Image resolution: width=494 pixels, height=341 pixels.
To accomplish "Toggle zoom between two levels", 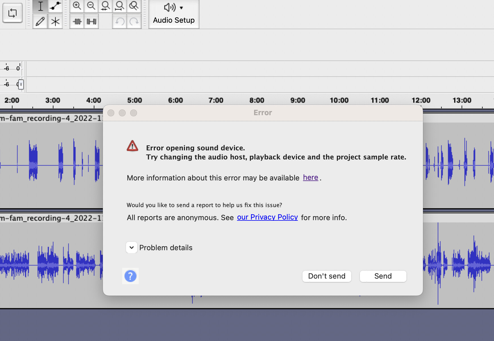I will tap(134, 5).
